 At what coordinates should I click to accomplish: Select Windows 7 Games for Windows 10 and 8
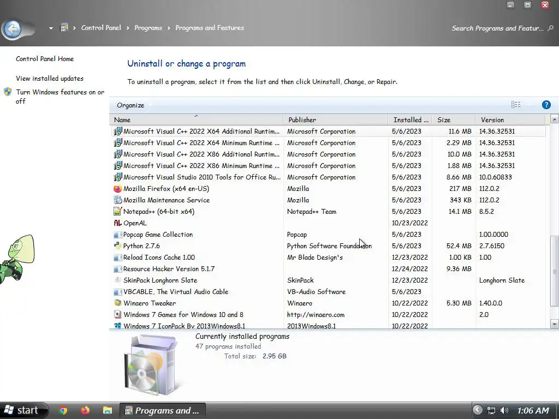click(x=183, y=315)
